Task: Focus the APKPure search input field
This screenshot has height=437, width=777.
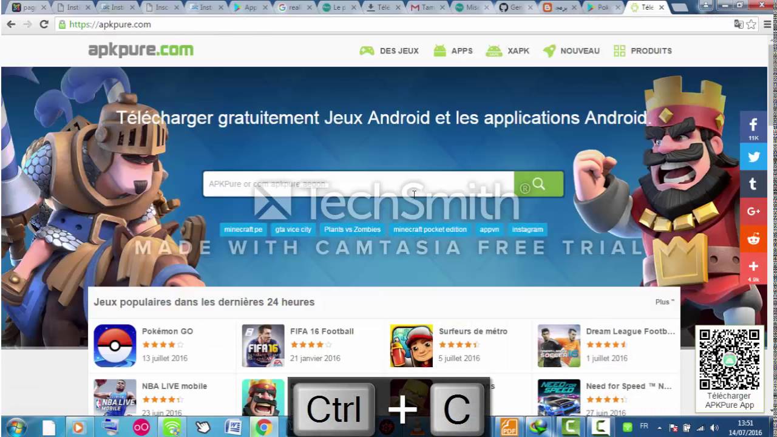Action: pos(358,184)
